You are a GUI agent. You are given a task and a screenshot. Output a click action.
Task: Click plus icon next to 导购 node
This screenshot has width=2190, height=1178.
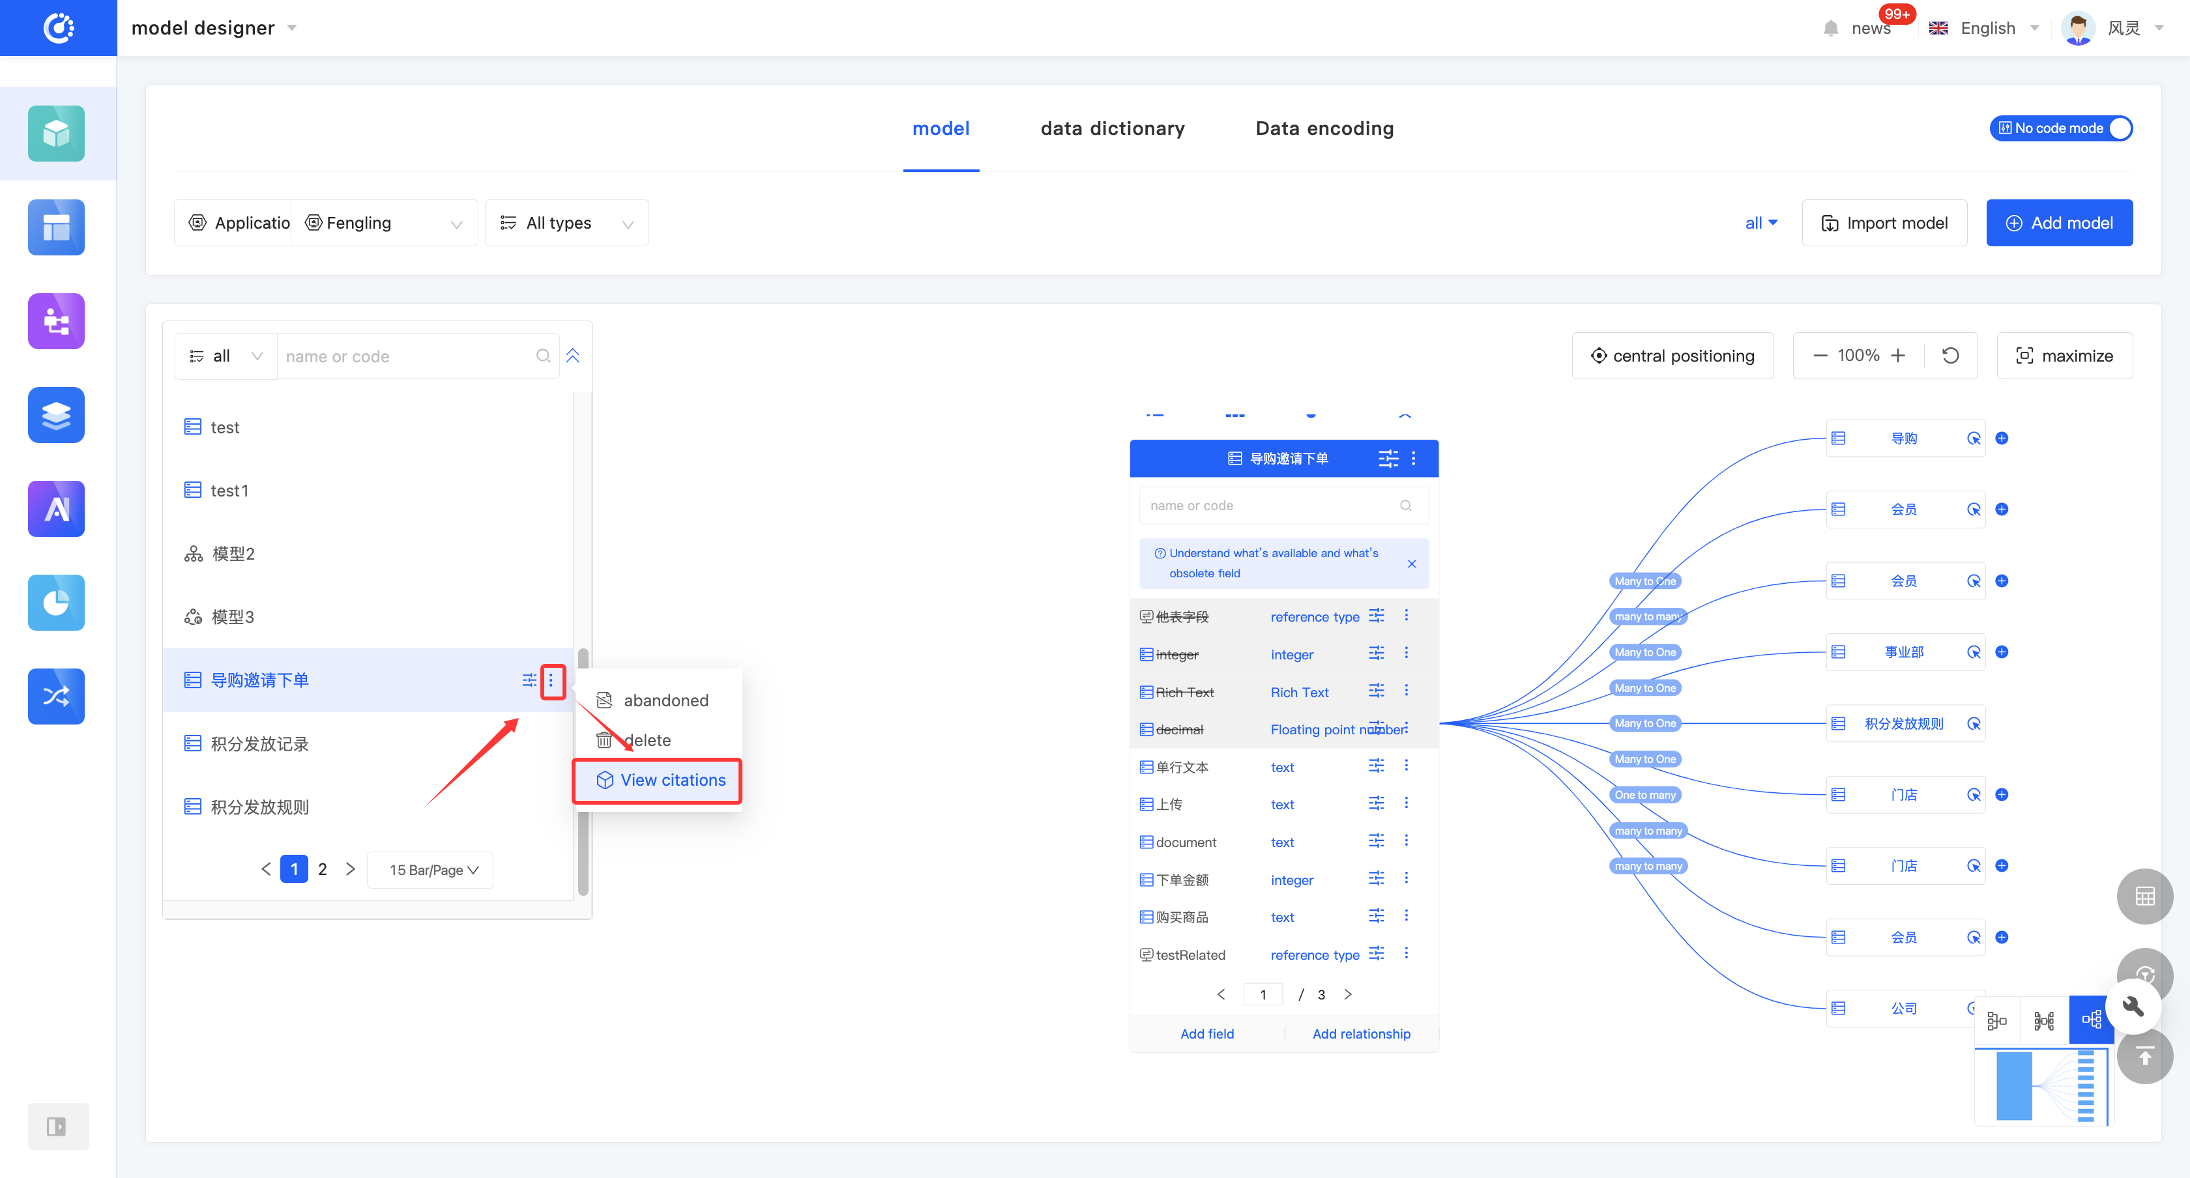[2002, 438]
